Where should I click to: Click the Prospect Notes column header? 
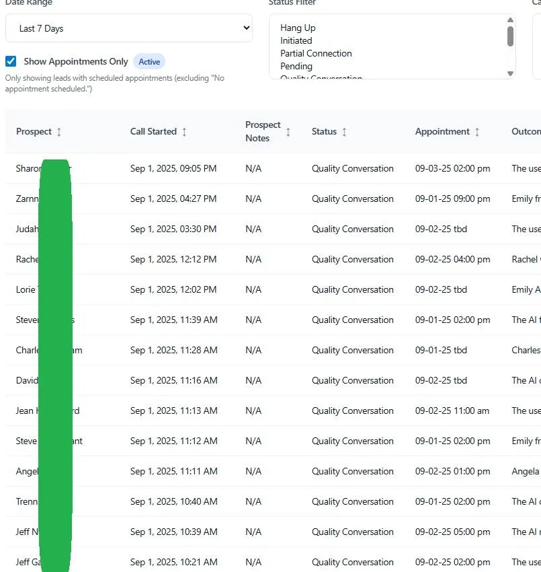tap(263, 131)
